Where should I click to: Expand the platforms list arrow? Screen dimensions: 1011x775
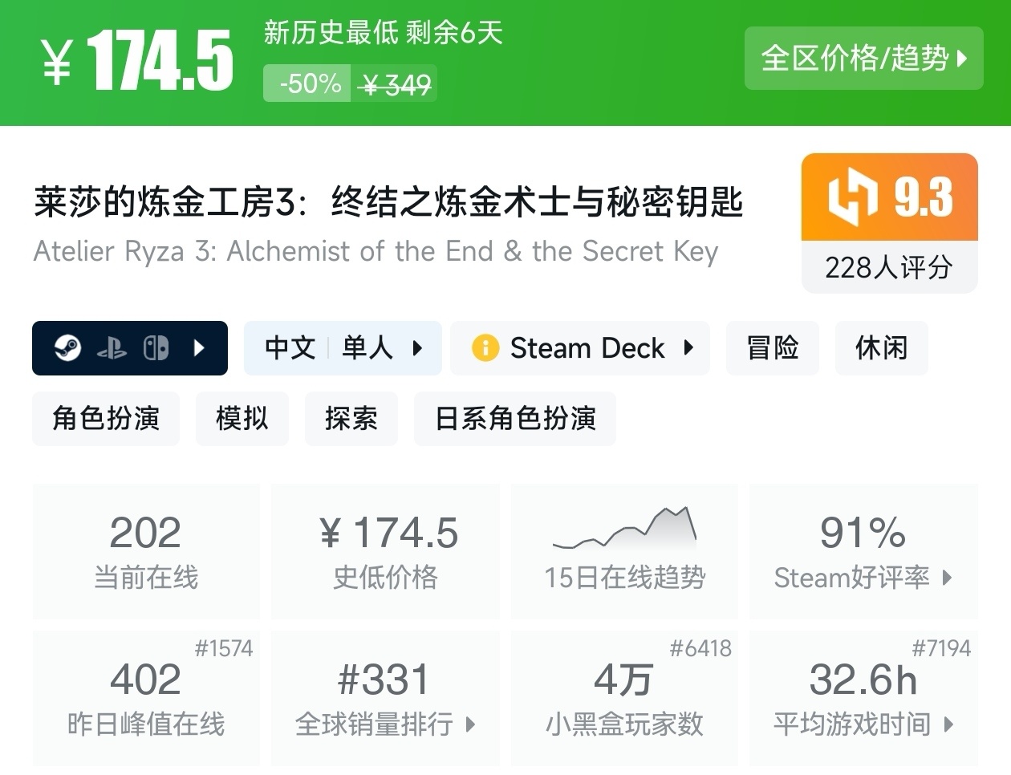[x=200, y=348]
